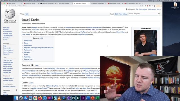Open the Wikipedia Edit tab
This screenshot has height=101, width=180.
pos(116,14)
